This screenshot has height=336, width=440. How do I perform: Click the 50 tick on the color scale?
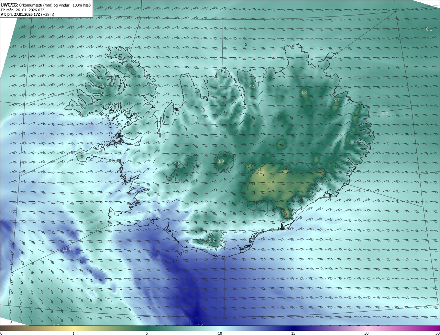pos(437,333)
